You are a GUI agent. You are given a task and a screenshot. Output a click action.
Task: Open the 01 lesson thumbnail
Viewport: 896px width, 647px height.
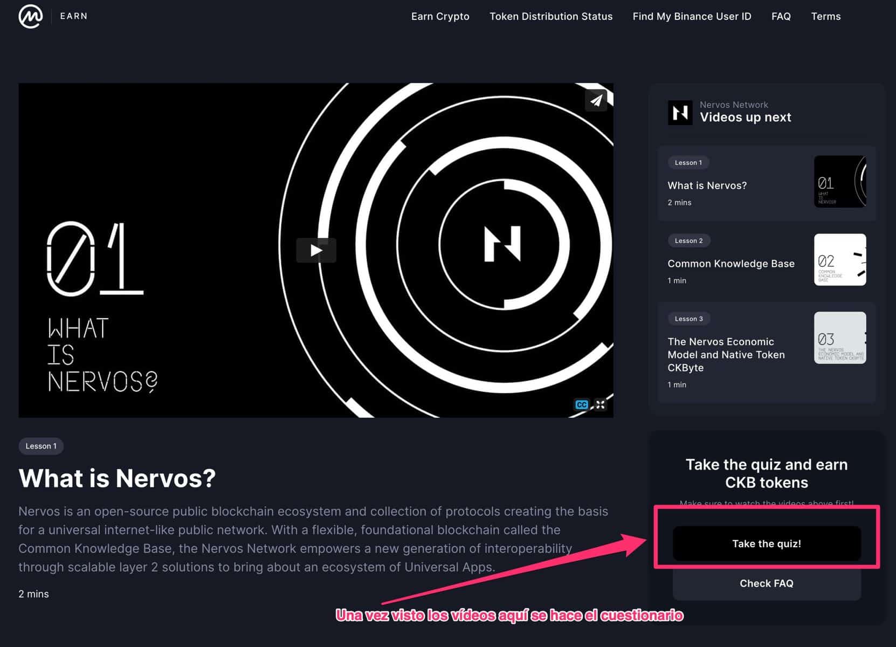pyautogui.click(x=839, y=182)
